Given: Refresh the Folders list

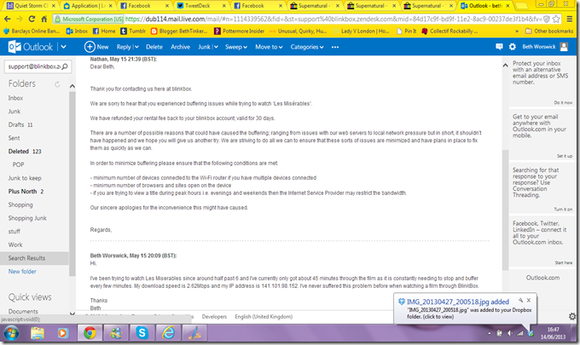Looking at the screenshot, I should 57,84.
